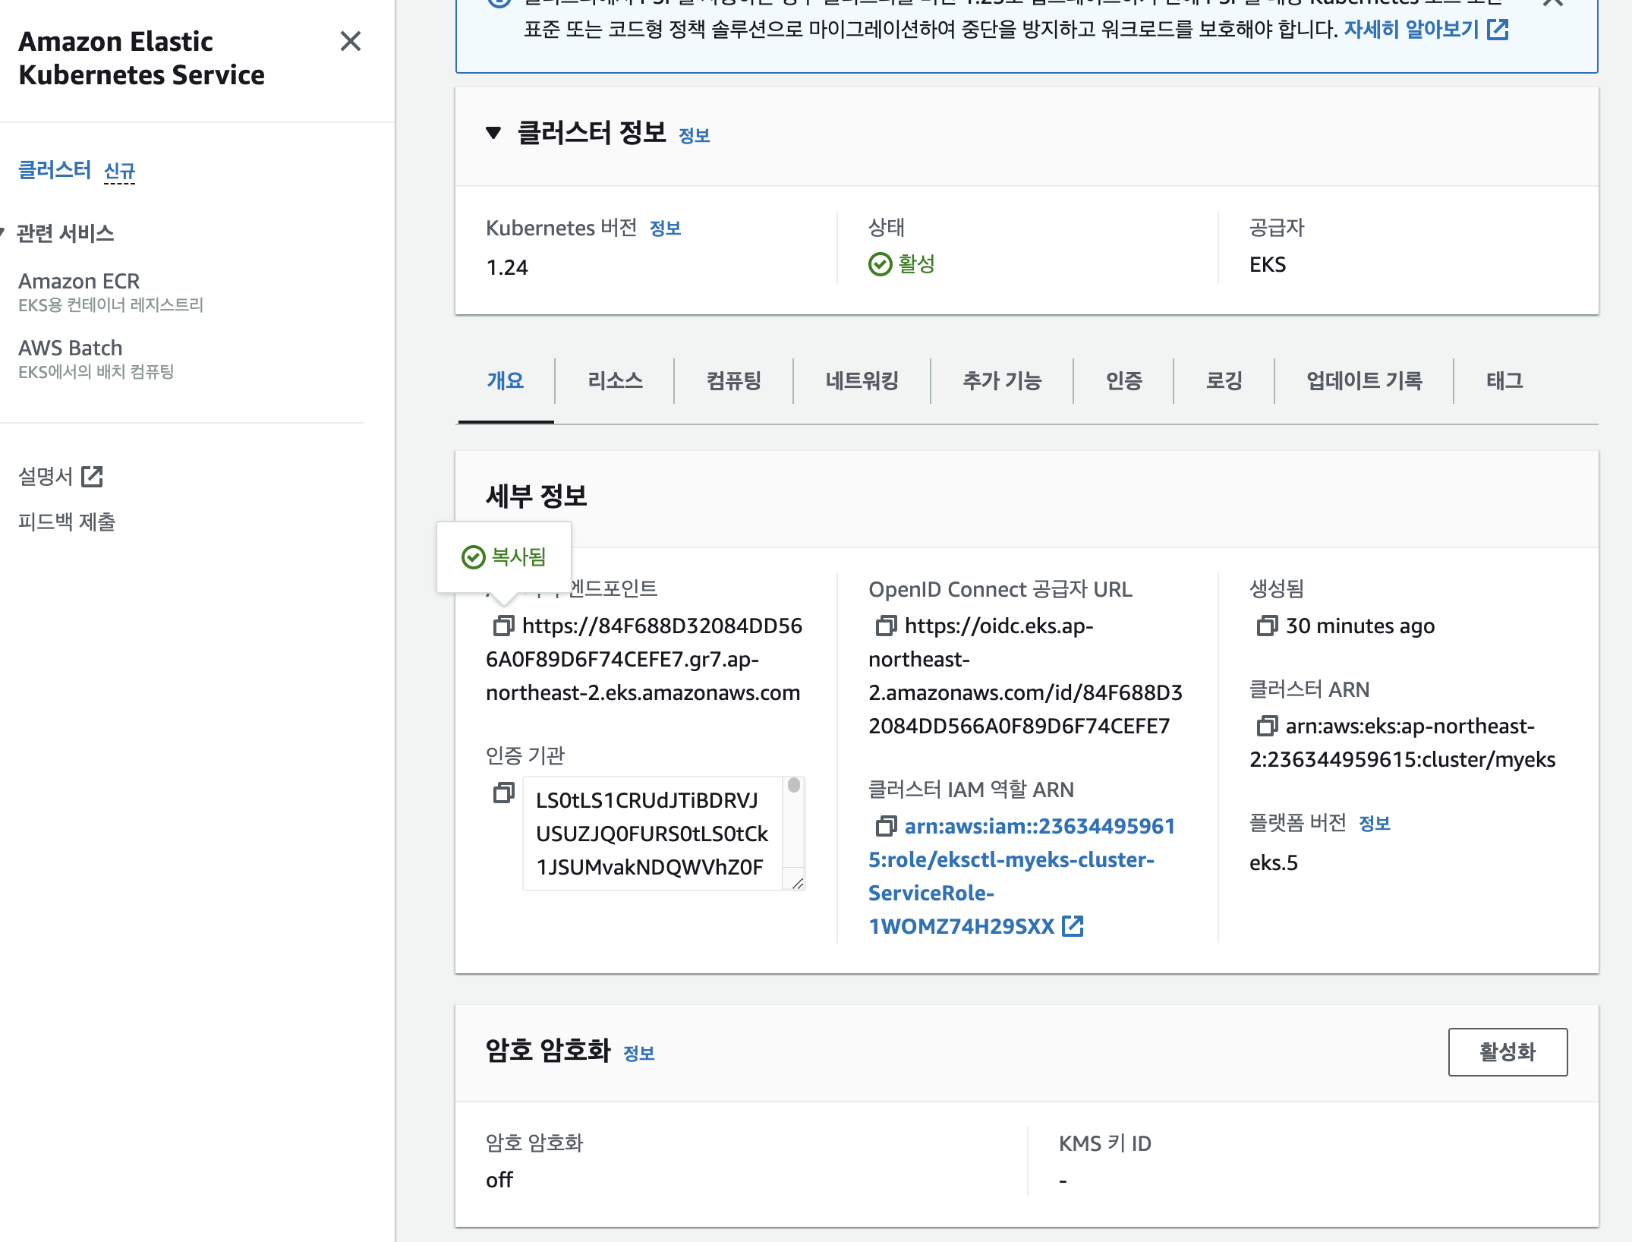Image resolution: width=1632 pixels, height=1242 pixels.
Task: Copy the OpenID Connect provider URL
Action: point(886,626)
